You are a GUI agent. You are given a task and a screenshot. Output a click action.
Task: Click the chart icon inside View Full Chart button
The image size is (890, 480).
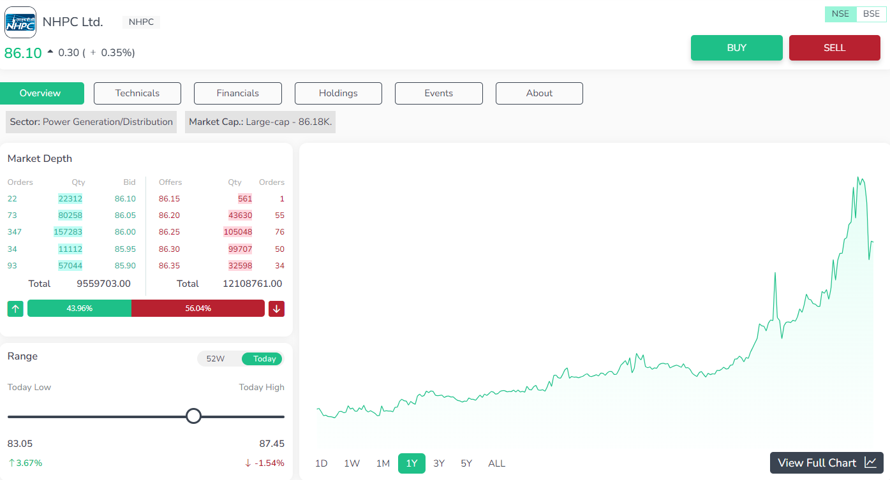pos(871,462)
